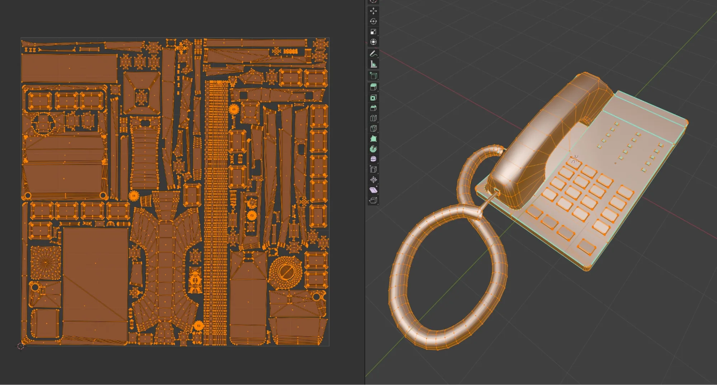
Task: Click the 2D cursor at UV grid corner
Action: coord(21,346)
